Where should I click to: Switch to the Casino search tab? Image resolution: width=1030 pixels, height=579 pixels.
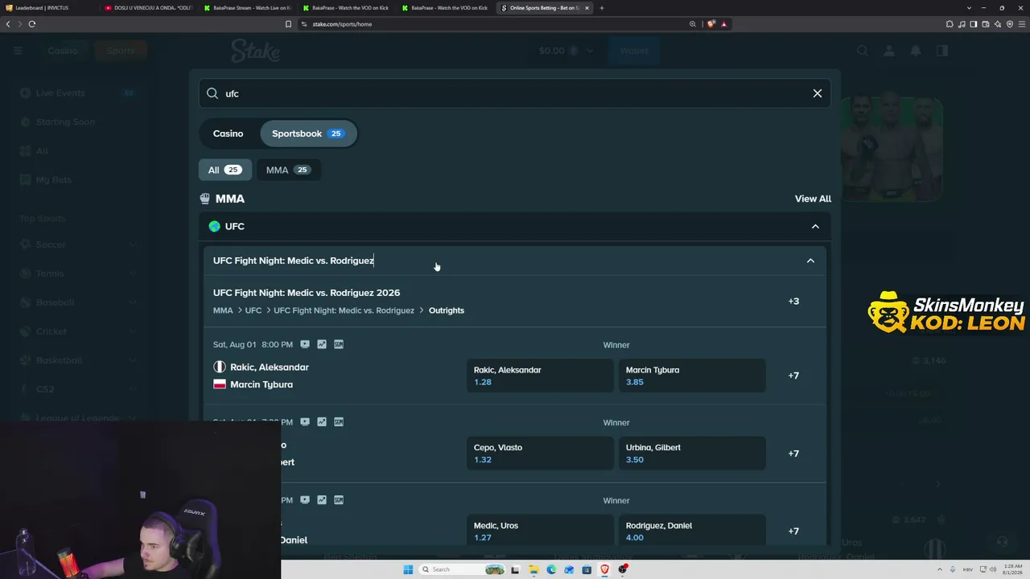point(228,133)
